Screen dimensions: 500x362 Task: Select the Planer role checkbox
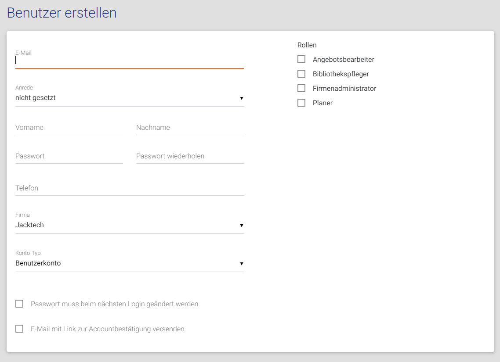pyautogui.click(x=301, y=103)
